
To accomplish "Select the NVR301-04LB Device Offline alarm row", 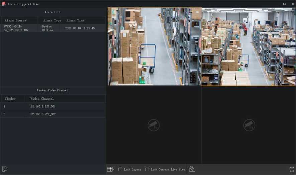I will point(53,28).
